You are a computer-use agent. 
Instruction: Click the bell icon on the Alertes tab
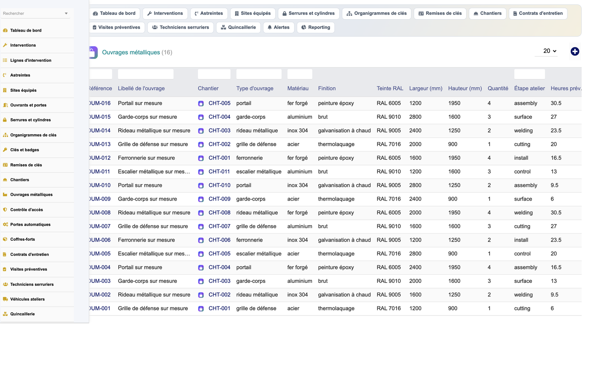click(270, 27)
